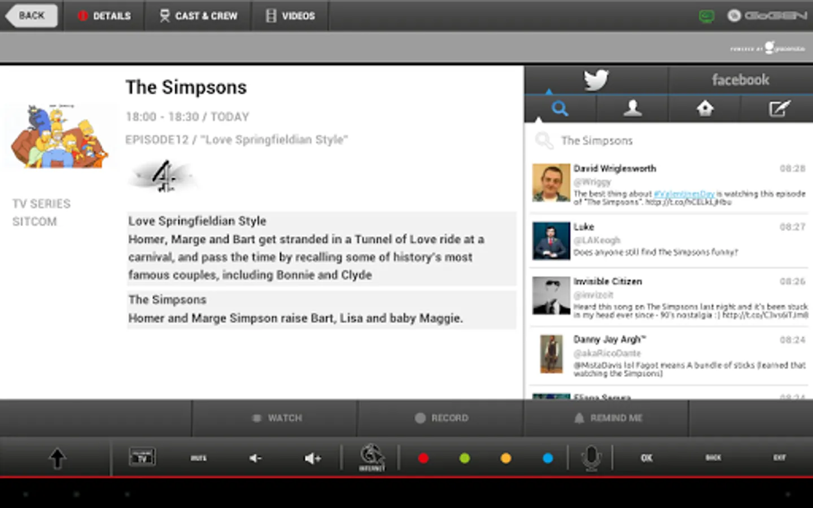
Task: Click The Simpsons programme title
Action: coord(186,87)
